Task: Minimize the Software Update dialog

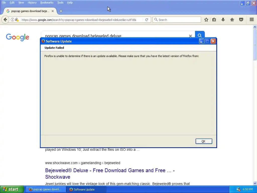Action: [202, 41]
